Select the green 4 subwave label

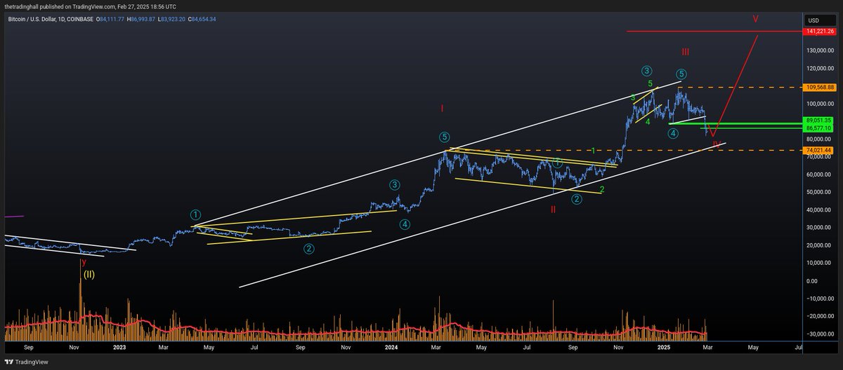tap(647, 121)
